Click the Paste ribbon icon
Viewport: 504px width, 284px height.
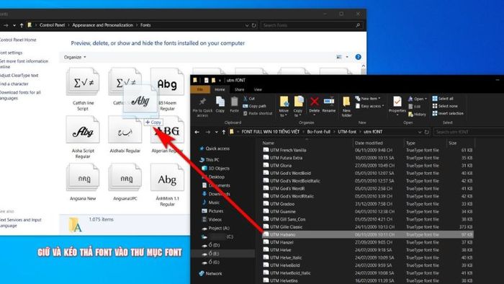click(234, 102)
